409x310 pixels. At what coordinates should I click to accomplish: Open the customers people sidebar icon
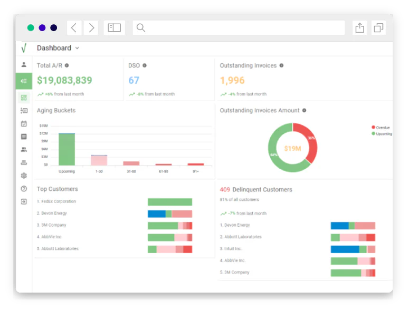pyautogui.click(x=24, y=150)
